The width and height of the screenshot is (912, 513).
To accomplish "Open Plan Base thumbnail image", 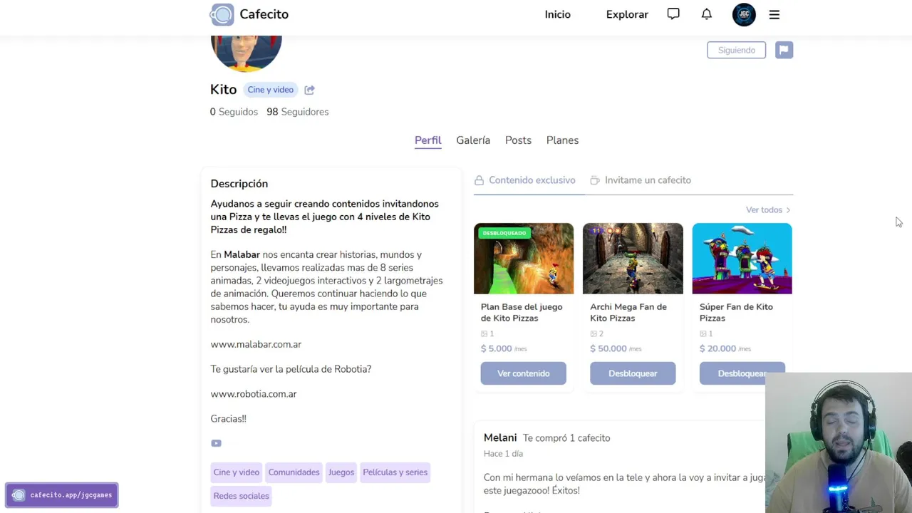I will pyautogui.click(x=524, y=259).
